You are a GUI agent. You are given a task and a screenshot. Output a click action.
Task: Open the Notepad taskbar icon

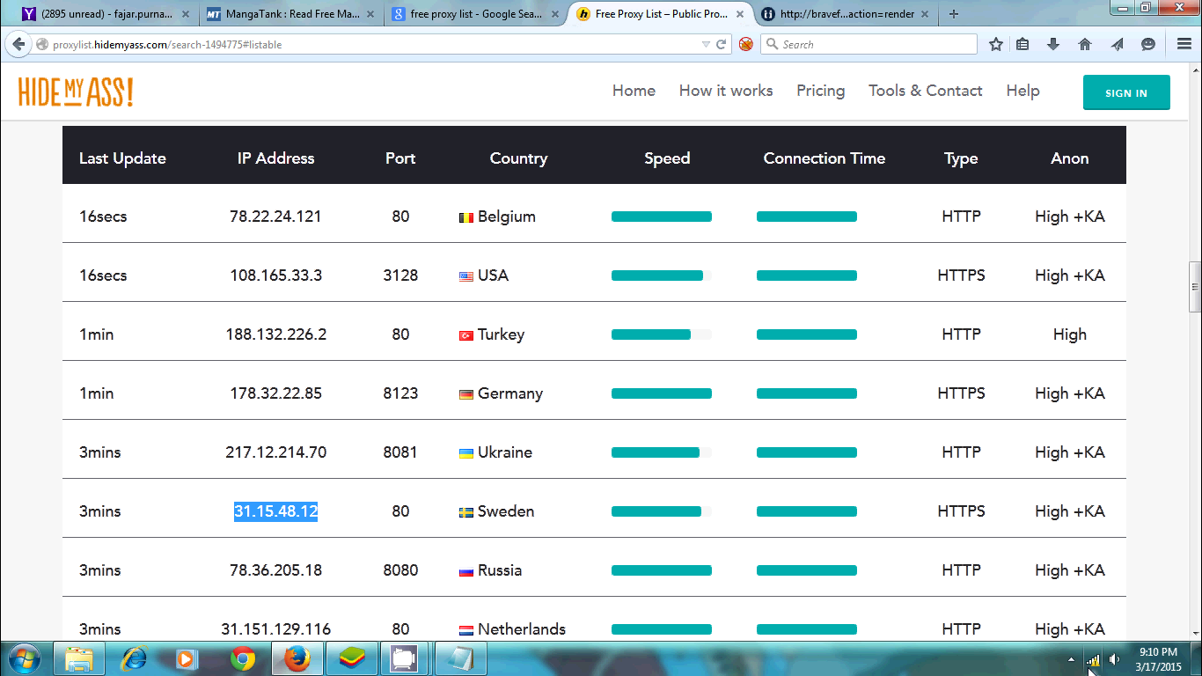(459, 658)
